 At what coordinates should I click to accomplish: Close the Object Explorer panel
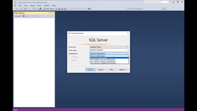click(53, 13)
